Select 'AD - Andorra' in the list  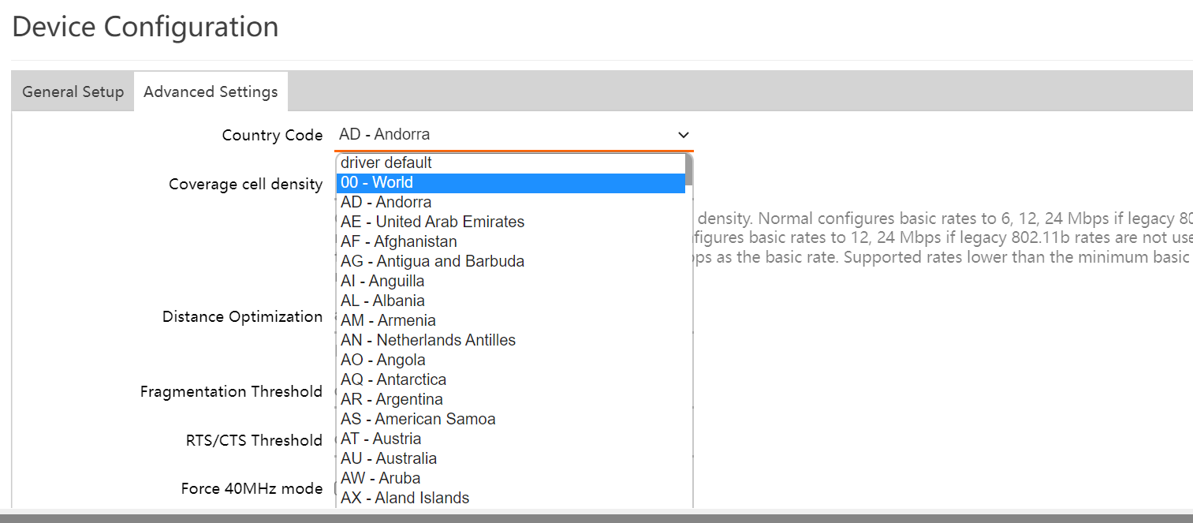[386, 202]
